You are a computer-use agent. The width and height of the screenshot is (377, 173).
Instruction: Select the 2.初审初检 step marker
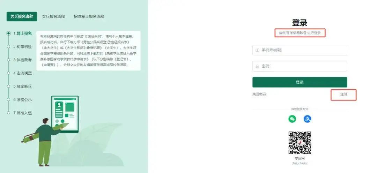(x=9, y=47)
